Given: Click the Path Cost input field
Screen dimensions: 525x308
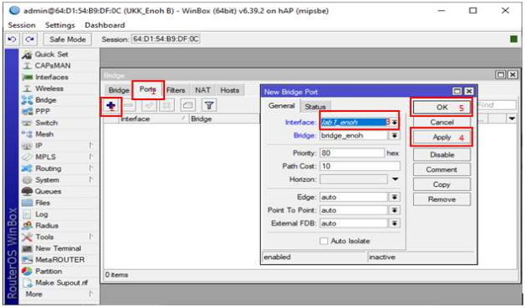Looking at the screenshot, I should tap(359, 167).
